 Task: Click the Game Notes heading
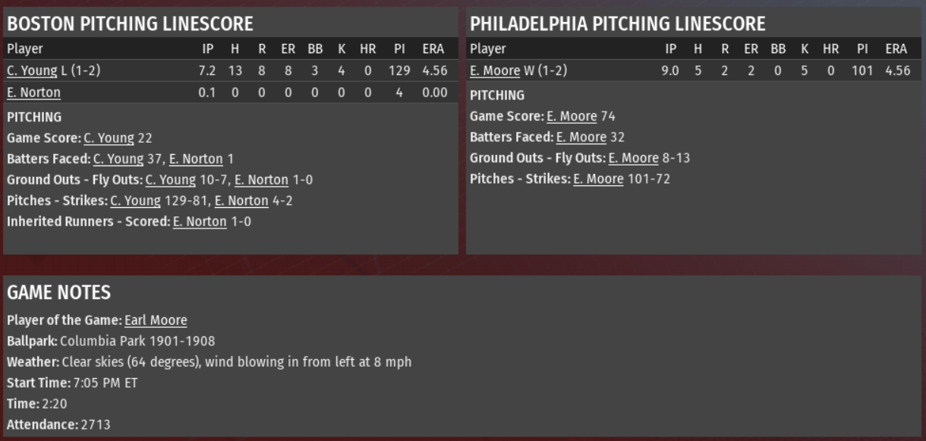pyautogui.click(x=58, y=292)
